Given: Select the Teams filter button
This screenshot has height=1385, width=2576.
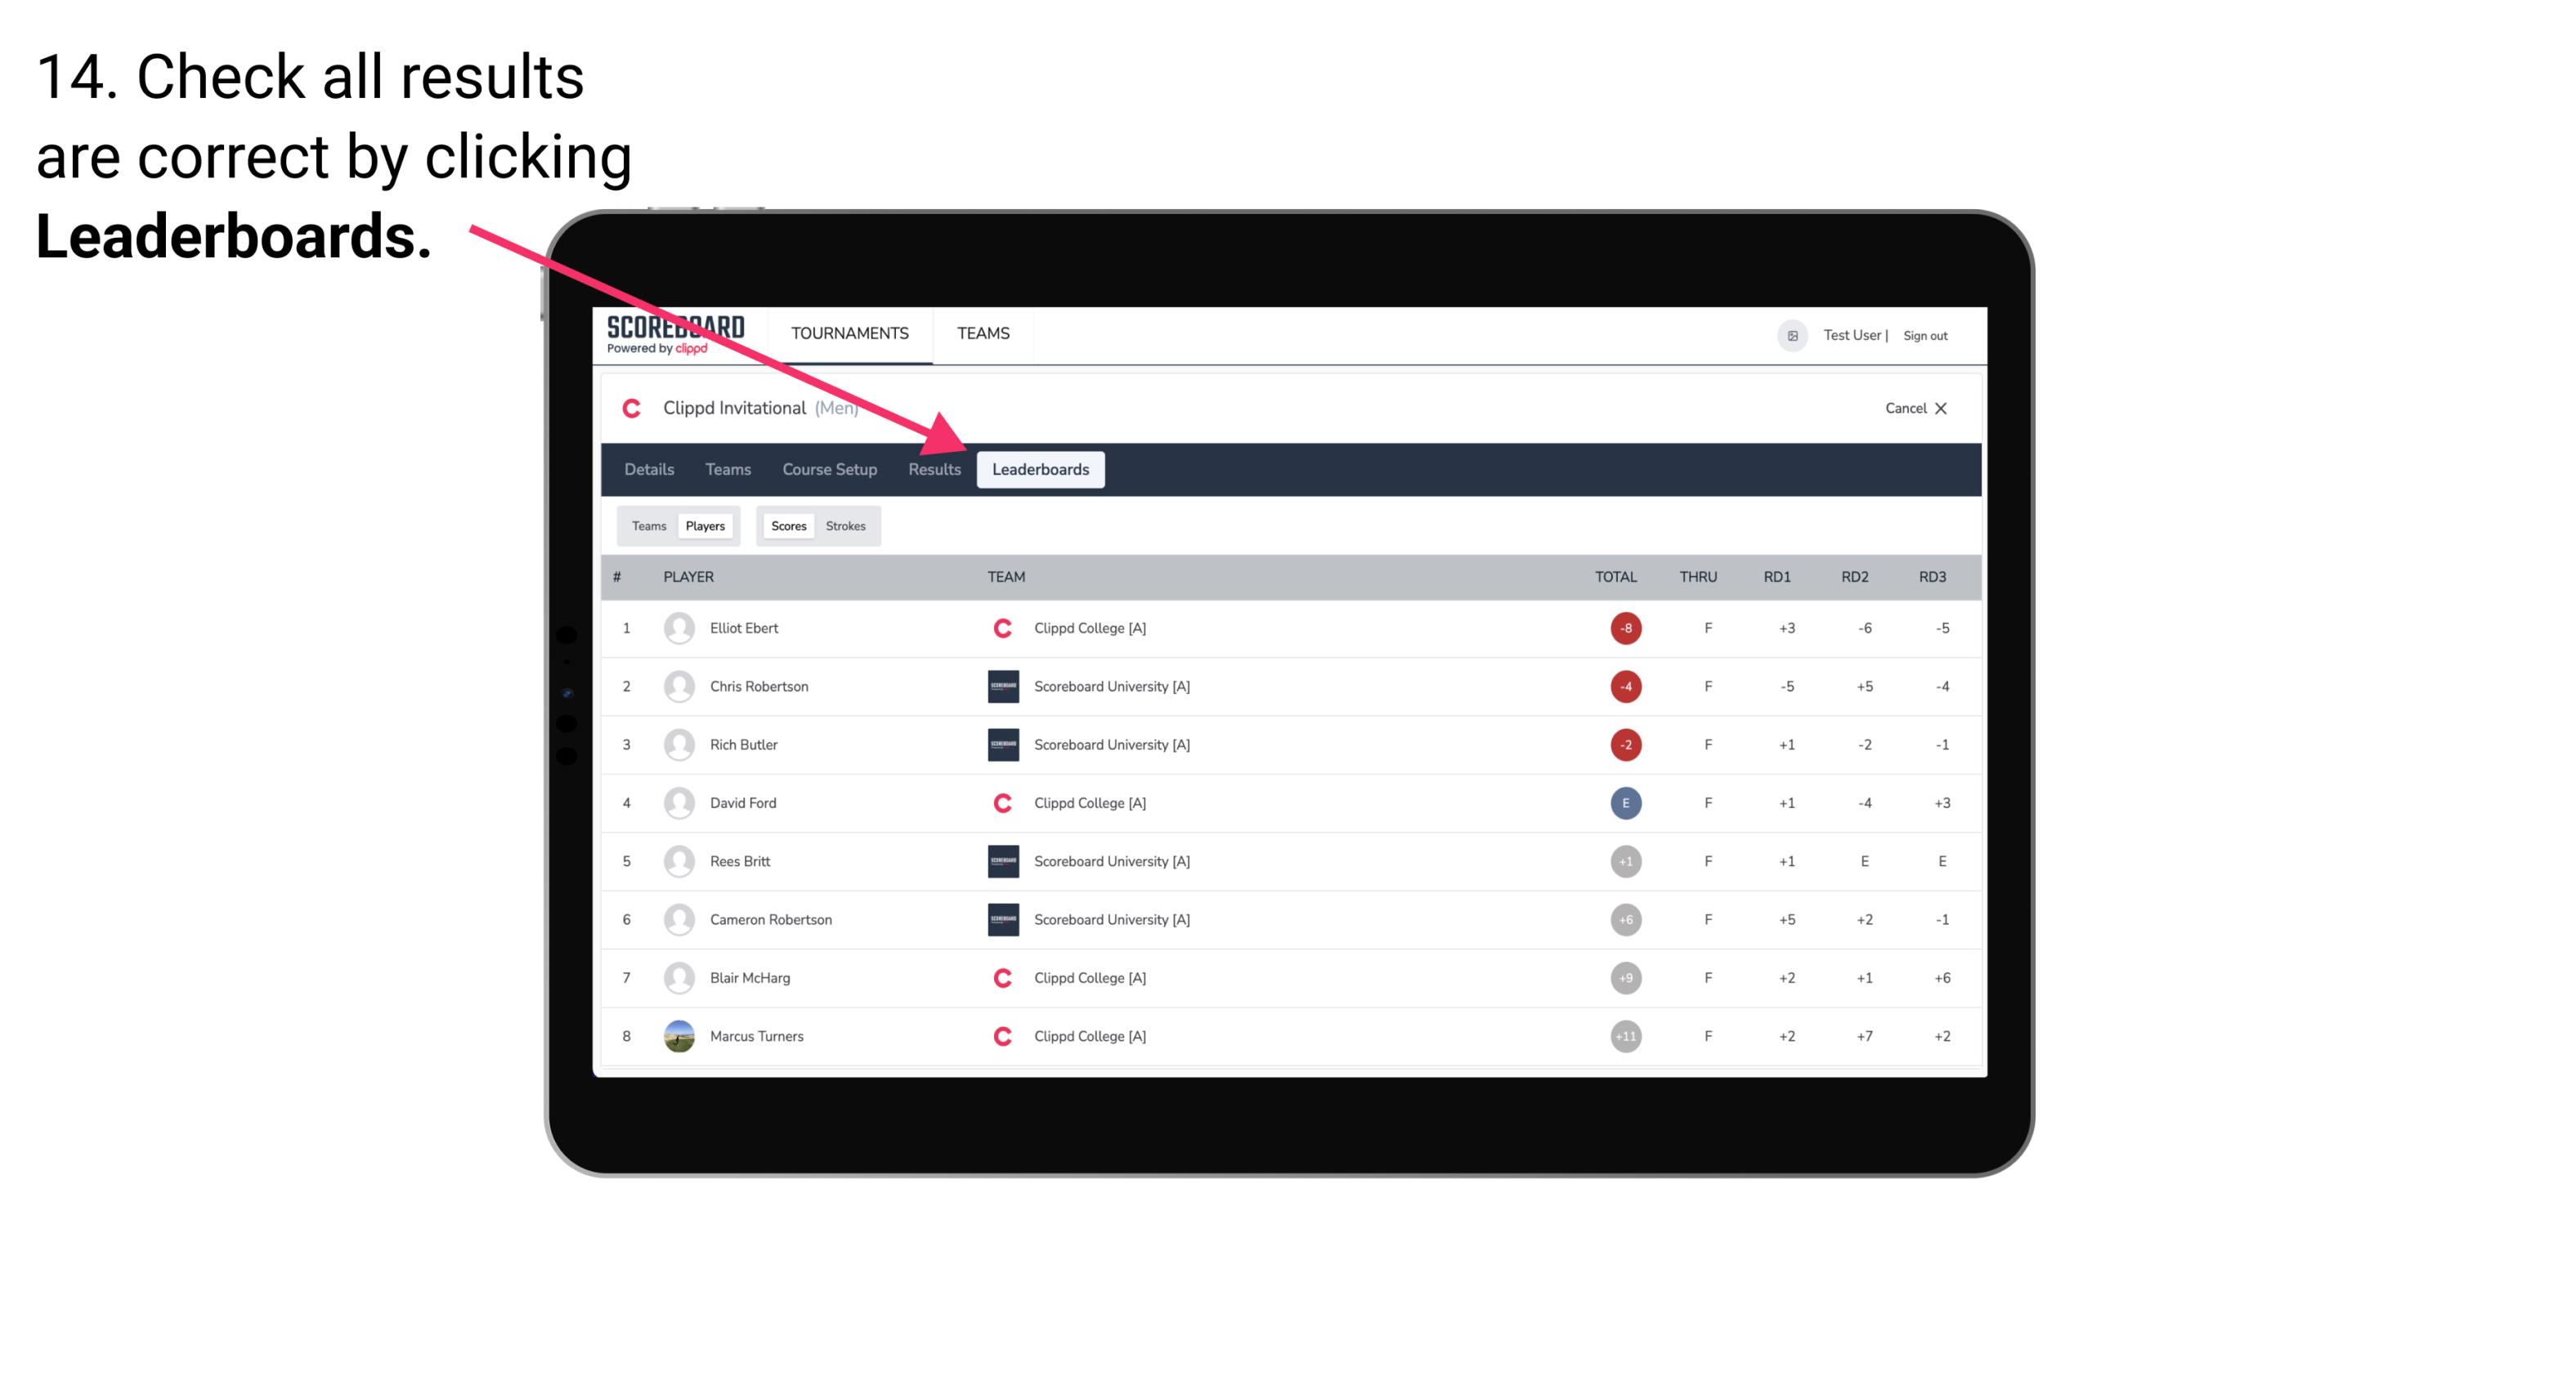Looking at the screenshot, I should [647, 525].
